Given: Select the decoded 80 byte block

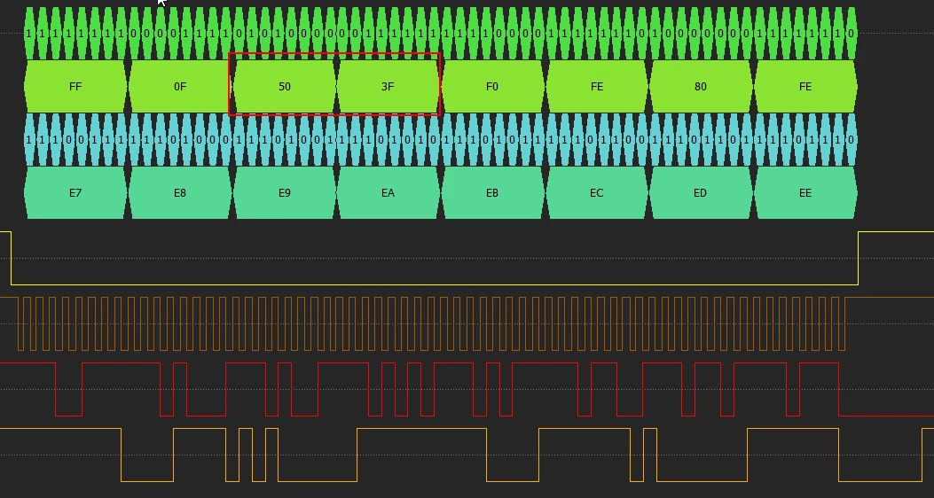Looking at the screenshot, I should coord(701,86).
